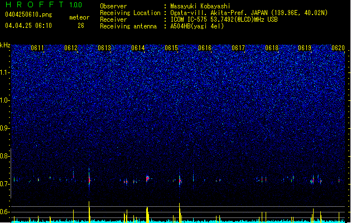Click the 0617 time marker
This screenshot has width=351, height=223.
(238, 48)
